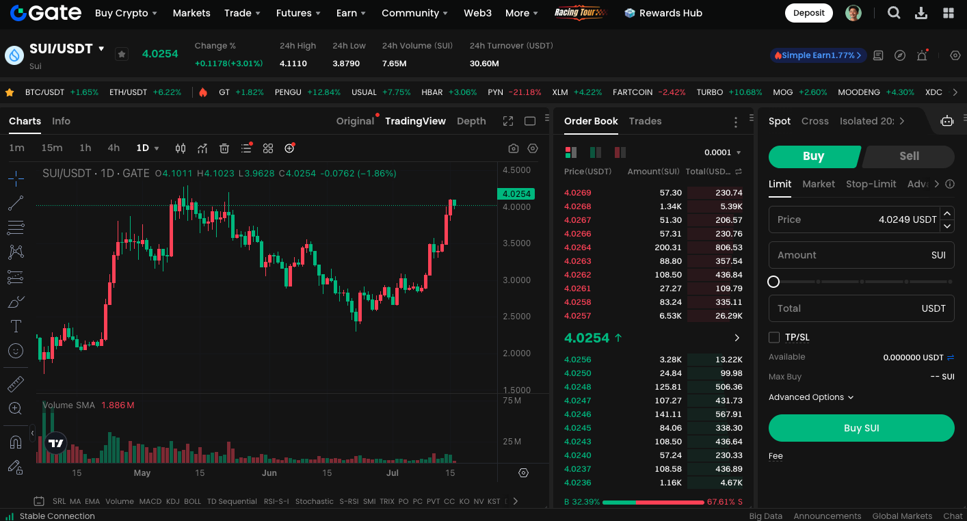Expand Advanced Options
This screenshot has height=521, width=967.
[x=811, y=397]
